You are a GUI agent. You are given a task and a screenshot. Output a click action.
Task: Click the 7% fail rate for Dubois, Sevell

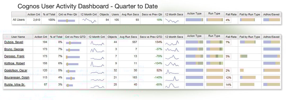228,42
